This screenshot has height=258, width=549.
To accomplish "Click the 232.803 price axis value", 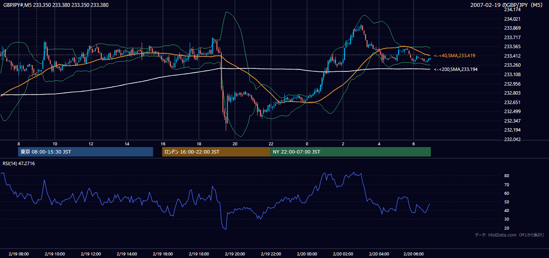I will point(512,93).
